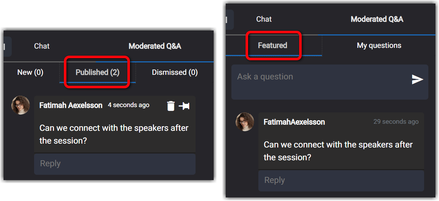Focus the Reply field under the pinned-icon question
The height and width of the screenshot is (201, 439).
(x=115, y=164)
